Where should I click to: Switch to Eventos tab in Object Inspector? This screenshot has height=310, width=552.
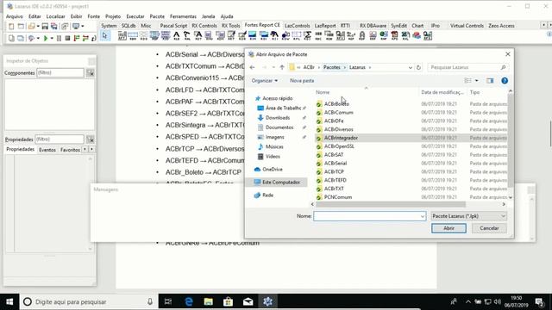[47, 150]
